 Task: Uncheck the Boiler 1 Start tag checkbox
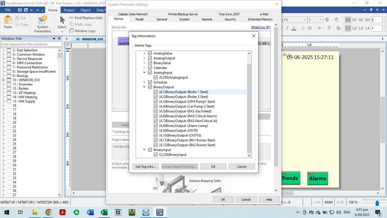click(x=156, y=92)
